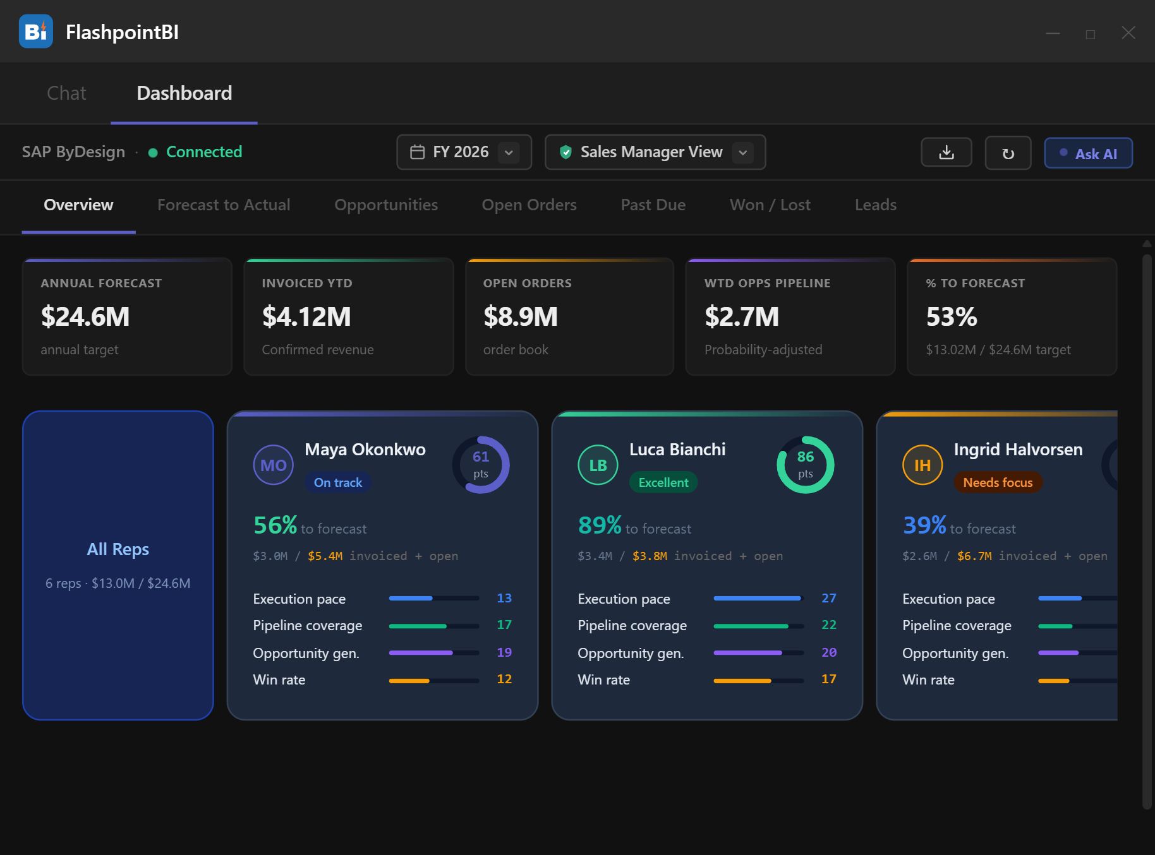1155x855 pixels.
Task: Click the green Connected status dot
Action: tap(153, 152)
